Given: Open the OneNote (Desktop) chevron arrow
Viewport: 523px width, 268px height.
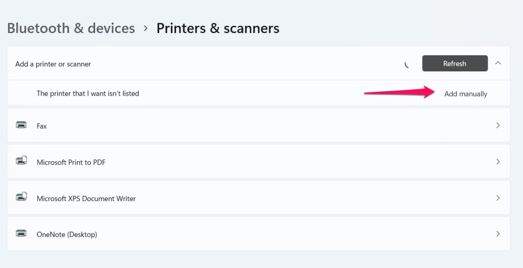Looking at the screenshot, I should pyautogui.click(x=498, y=234).
